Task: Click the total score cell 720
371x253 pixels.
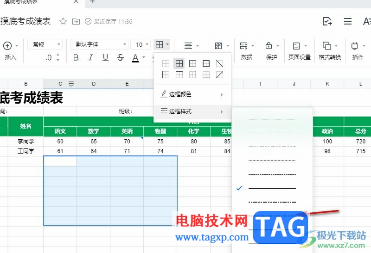Action: coord(358,142)
